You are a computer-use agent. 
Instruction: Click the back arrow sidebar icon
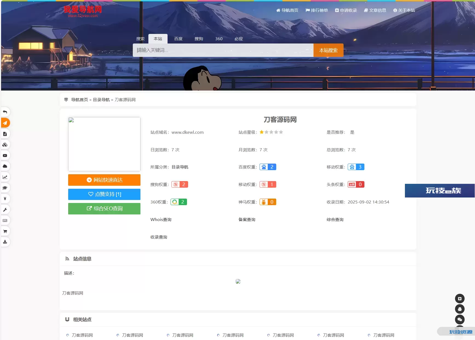pyautogui.click(x=5, y=112)
